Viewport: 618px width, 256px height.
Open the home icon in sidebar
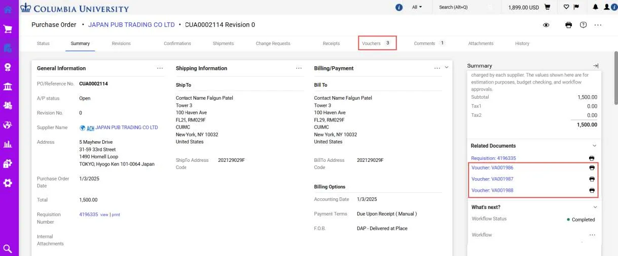tap(8, 9)
